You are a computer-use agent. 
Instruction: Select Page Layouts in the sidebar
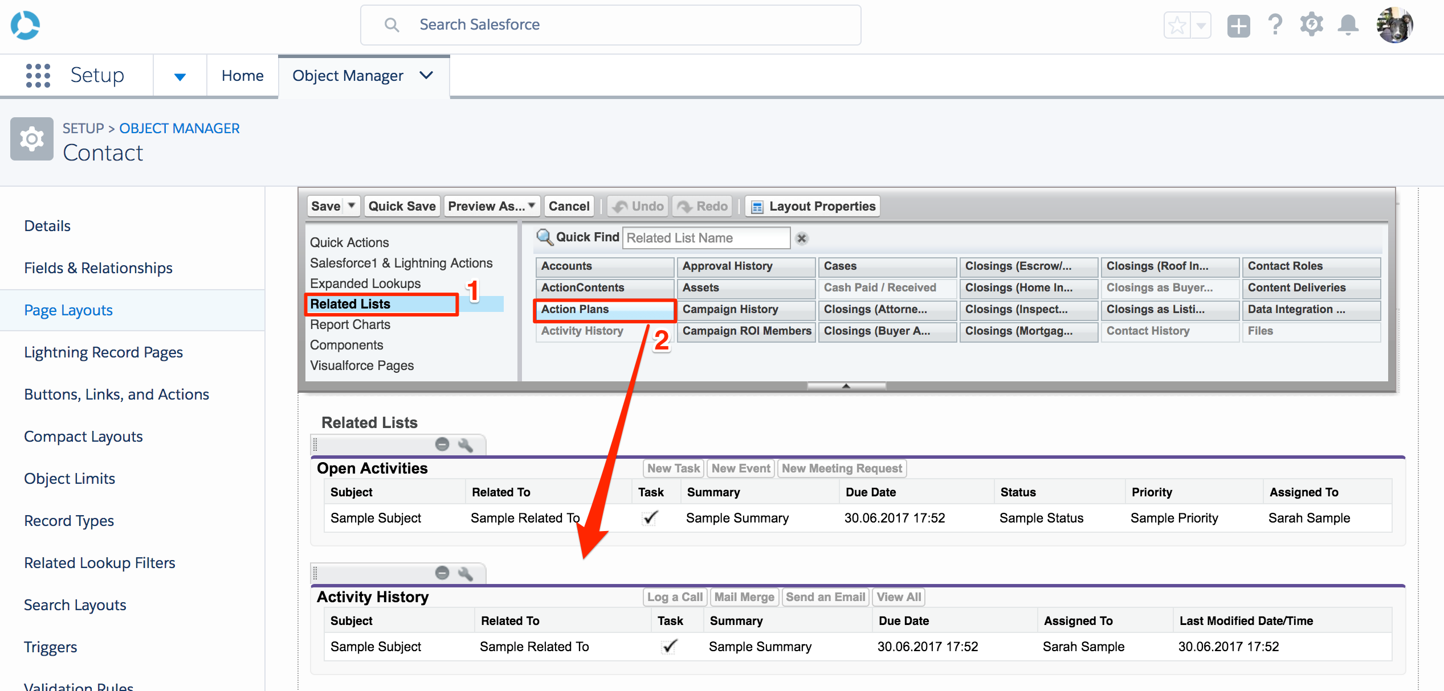click(x=68, y=310)
